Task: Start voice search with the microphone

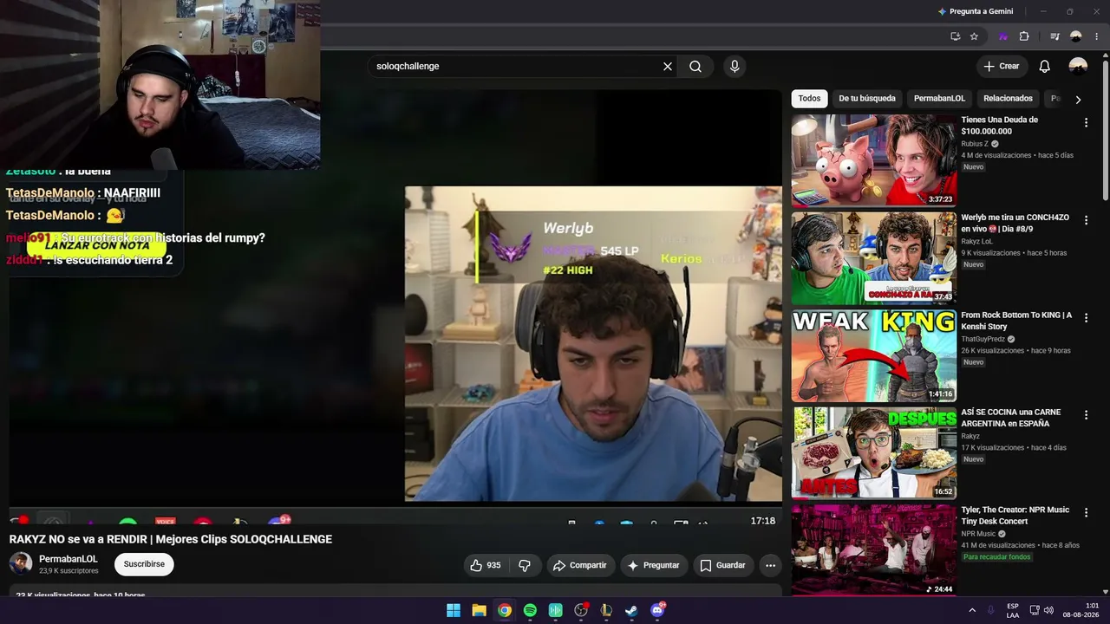Action: [735, 67]
